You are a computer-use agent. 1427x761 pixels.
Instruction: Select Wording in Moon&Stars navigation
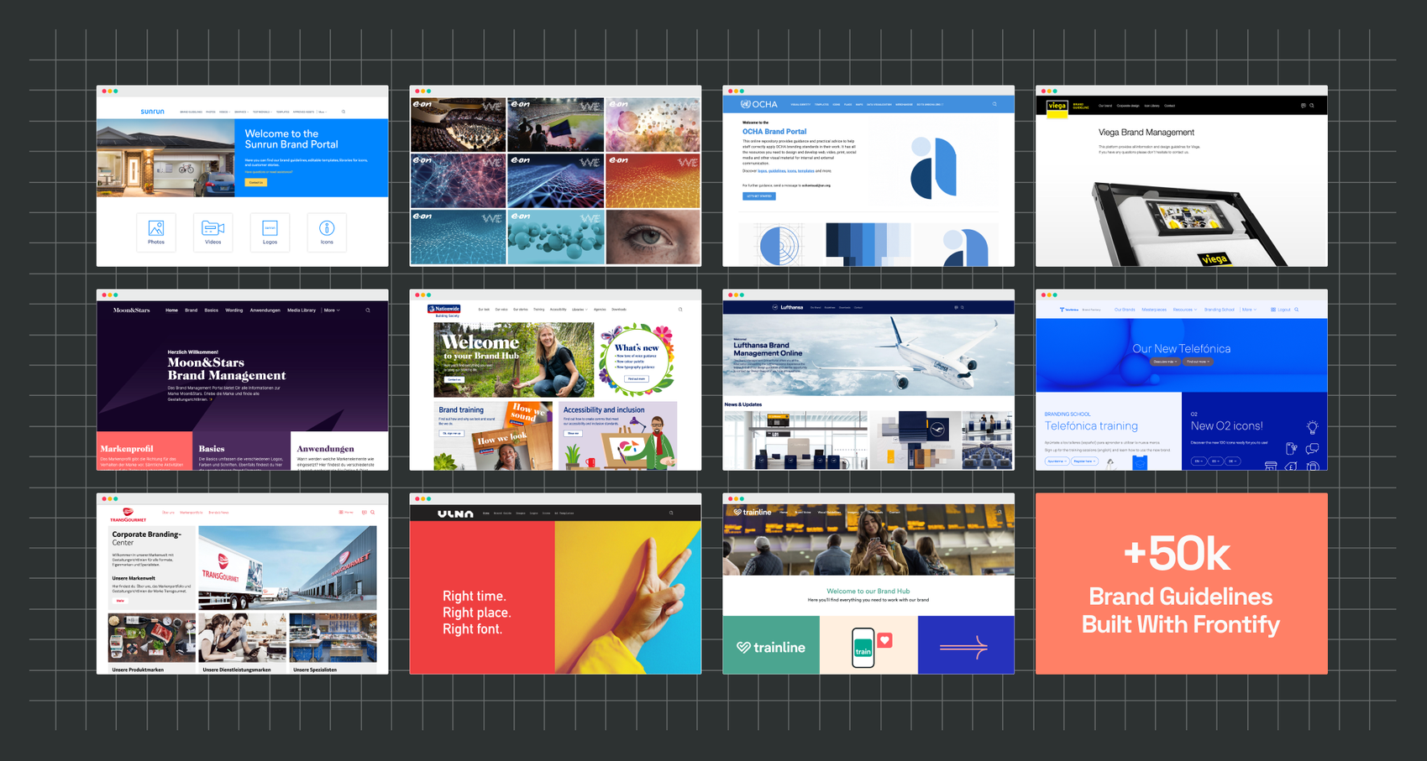click(x=234, y=310)
